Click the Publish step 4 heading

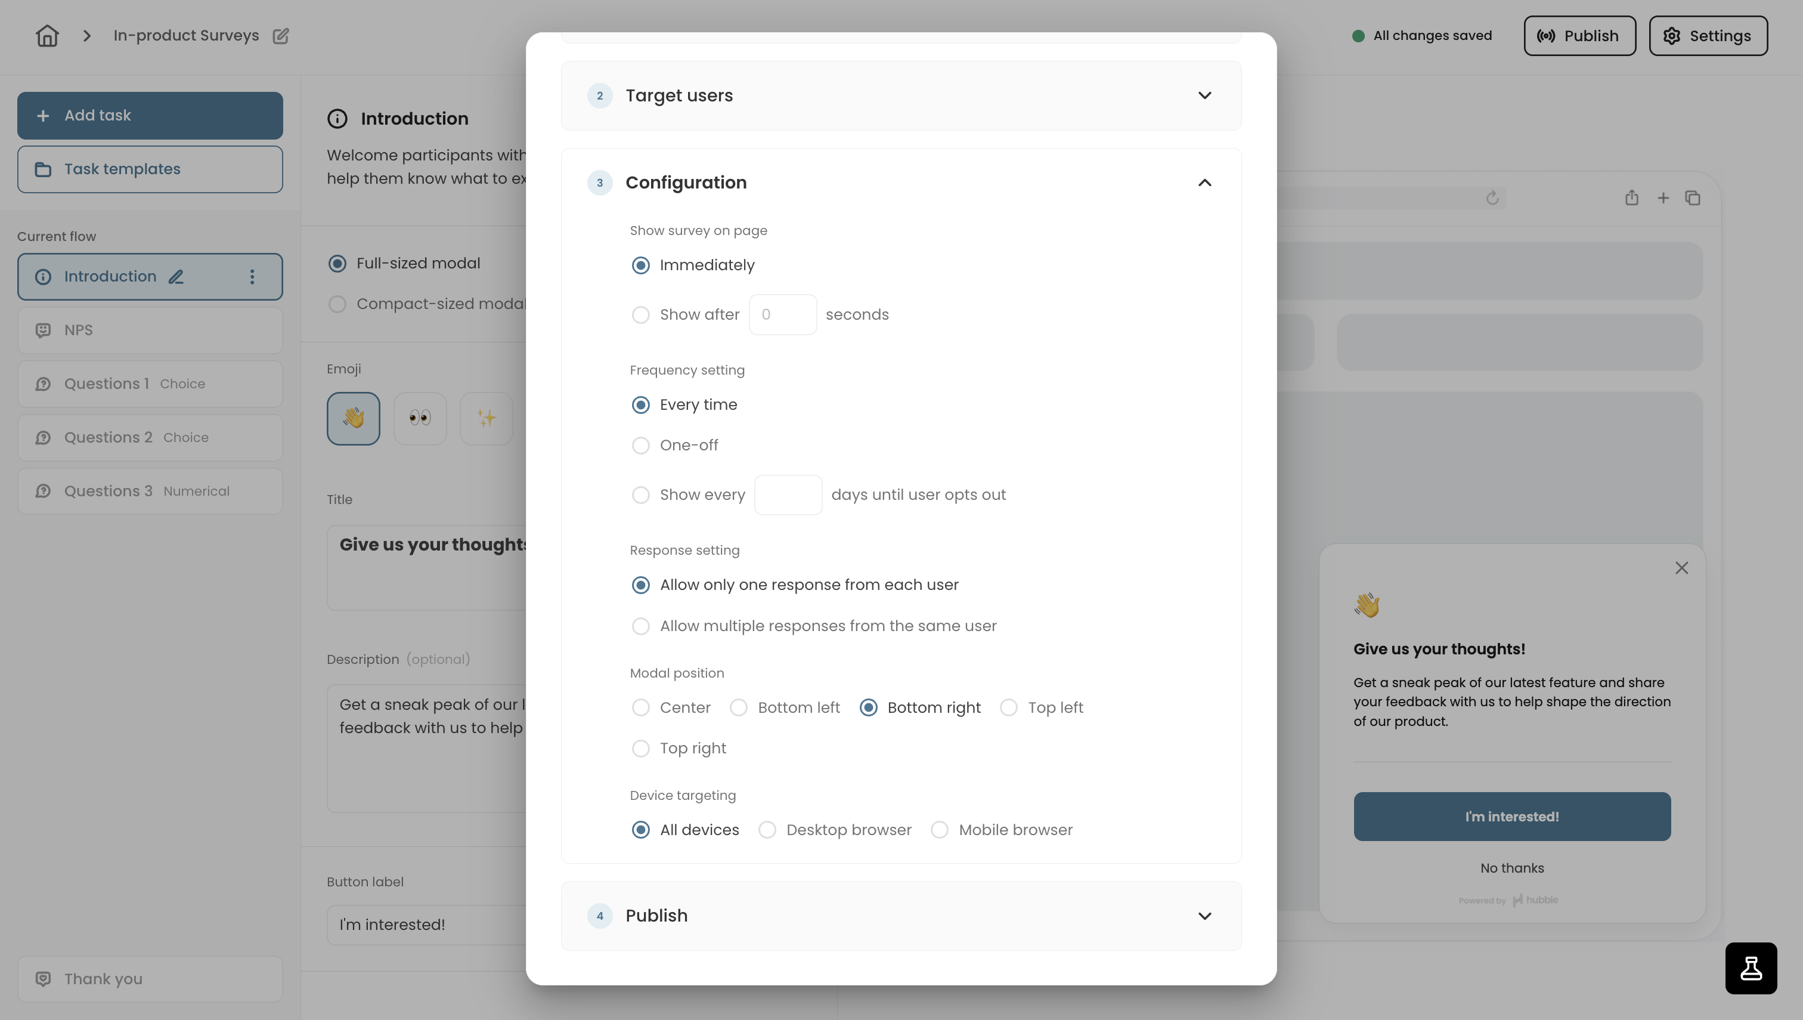656,916
